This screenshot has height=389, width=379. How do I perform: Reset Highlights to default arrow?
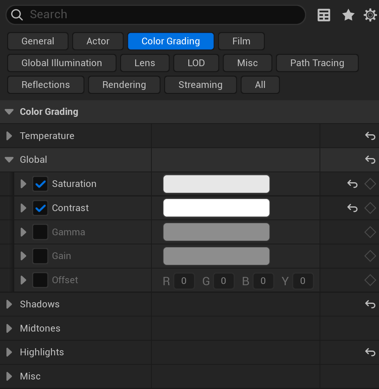click(370, 352)
